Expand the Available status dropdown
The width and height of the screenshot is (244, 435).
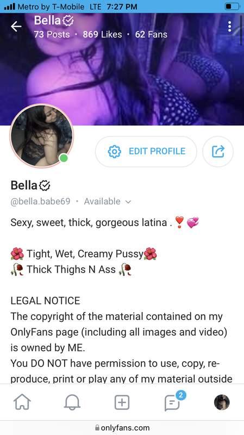[x=107, y=201]
